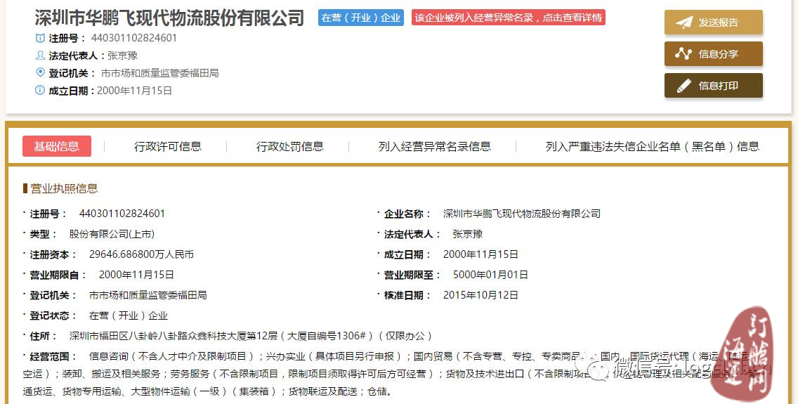Open the 列入严重违法失信企业名单（黑名单）信息 tab
798x404 pixels.
(x=653, y=147)
